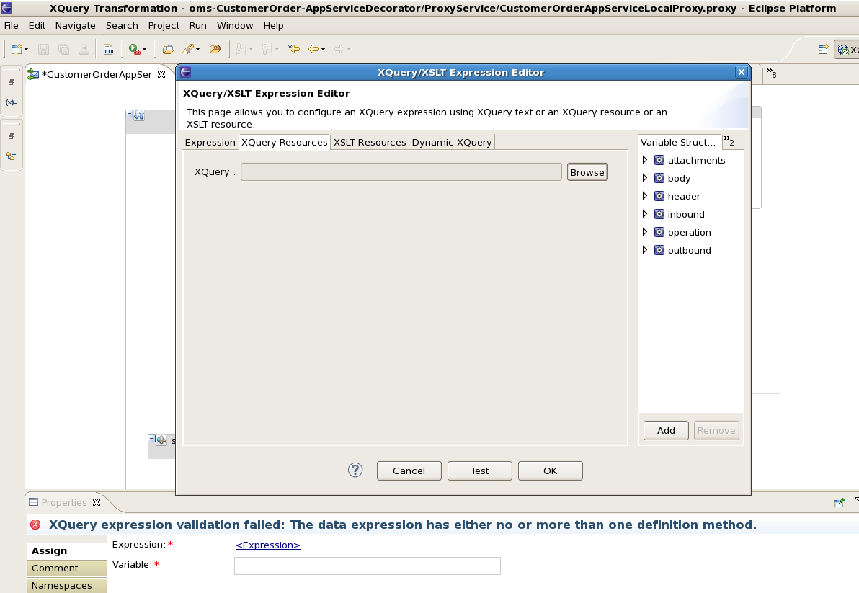Click the Last Edit Location icon
The image size is (859, 593).
(x=294, y=49)
